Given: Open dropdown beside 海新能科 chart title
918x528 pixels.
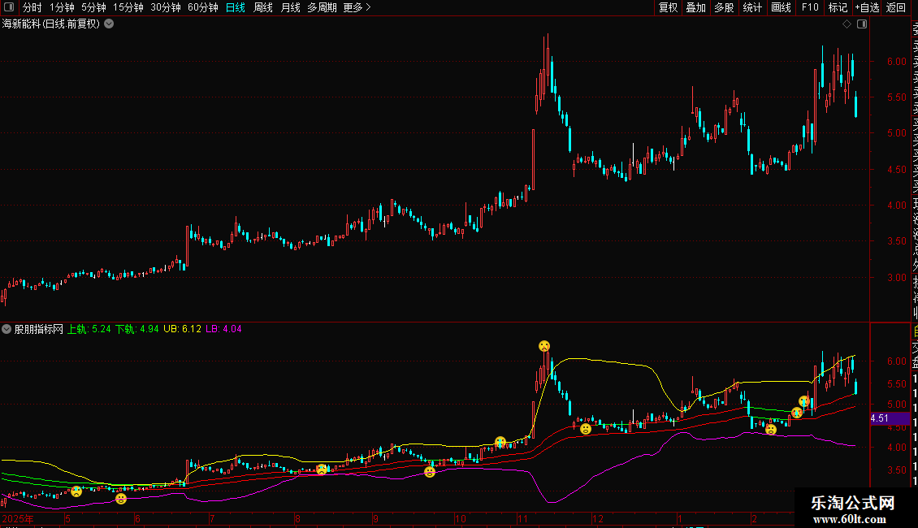Looking at the screenshot, I should 109,24.
